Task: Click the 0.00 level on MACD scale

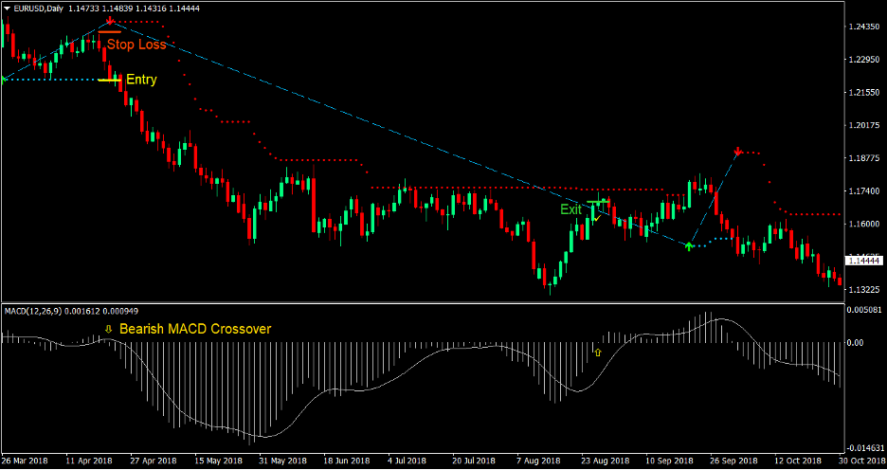Action: pyautogui.click(x=857, y=342)
